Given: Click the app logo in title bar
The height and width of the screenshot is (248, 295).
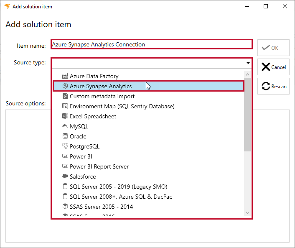Looking at the screenshot, I should tap(7, 6).
